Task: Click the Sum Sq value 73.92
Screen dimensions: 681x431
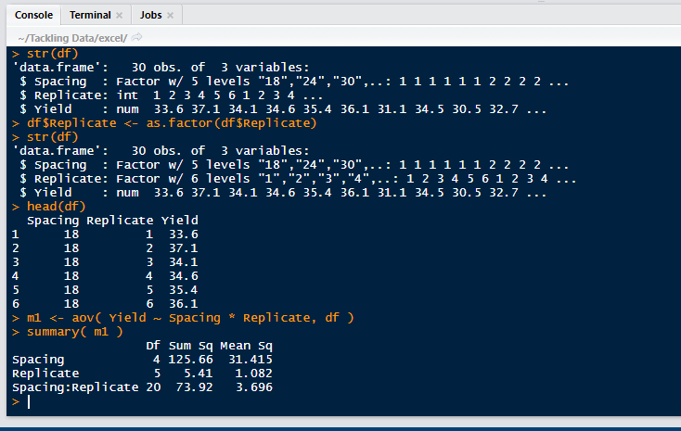Action: pyautogui.click(x=194, y=387)
